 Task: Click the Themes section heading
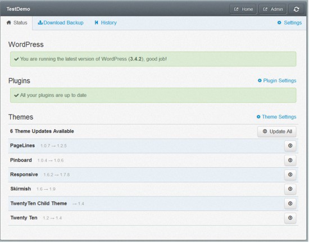[x=21, y=117]
